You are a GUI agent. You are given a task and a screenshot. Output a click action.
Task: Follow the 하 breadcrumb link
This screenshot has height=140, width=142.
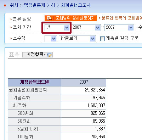point(53,5)
